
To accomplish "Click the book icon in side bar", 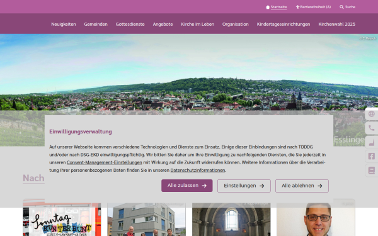I will [x=372, y=171].
